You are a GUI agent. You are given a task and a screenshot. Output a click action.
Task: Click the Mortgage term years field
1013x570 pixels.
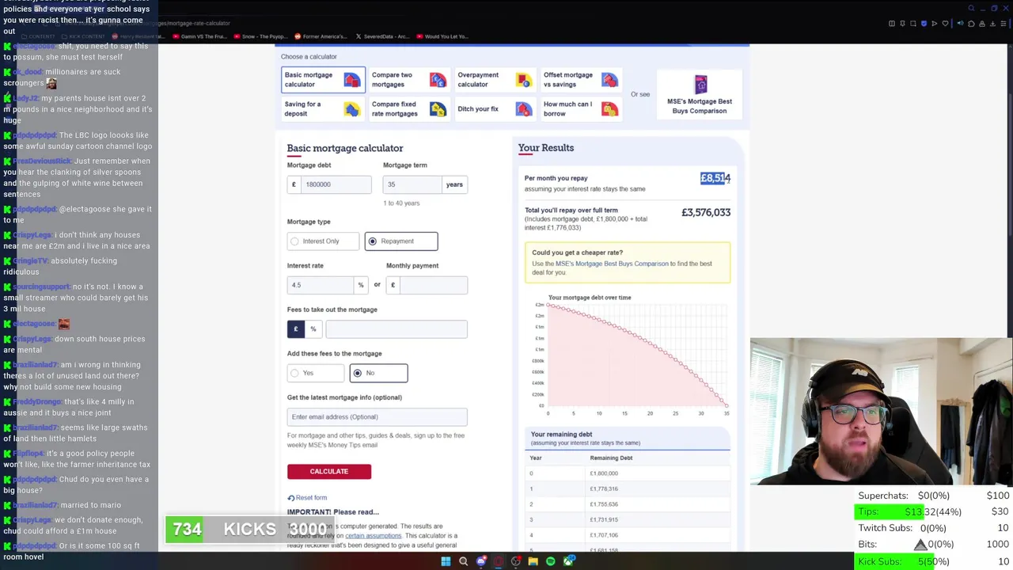(x=412, y=184)
